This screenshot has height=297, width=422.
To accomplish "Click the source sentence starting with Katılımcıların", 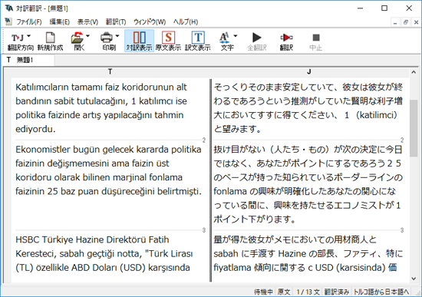I will [101, 108].
